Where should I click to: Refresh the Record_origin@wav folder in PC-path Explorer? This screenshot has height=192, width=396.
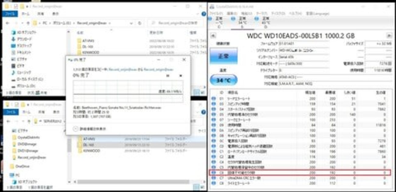coord(140,23)
